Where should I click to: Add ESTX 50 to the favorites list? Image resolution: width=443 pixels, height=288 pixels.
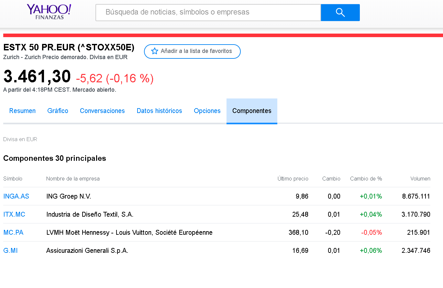click(x=192, y=51)
